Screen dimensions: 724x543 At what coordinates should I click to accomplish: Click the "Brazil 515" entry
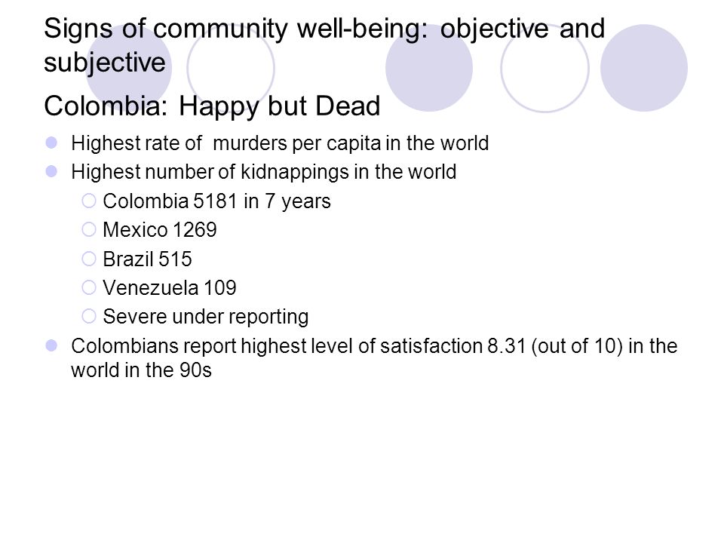(x=147, y=259)
